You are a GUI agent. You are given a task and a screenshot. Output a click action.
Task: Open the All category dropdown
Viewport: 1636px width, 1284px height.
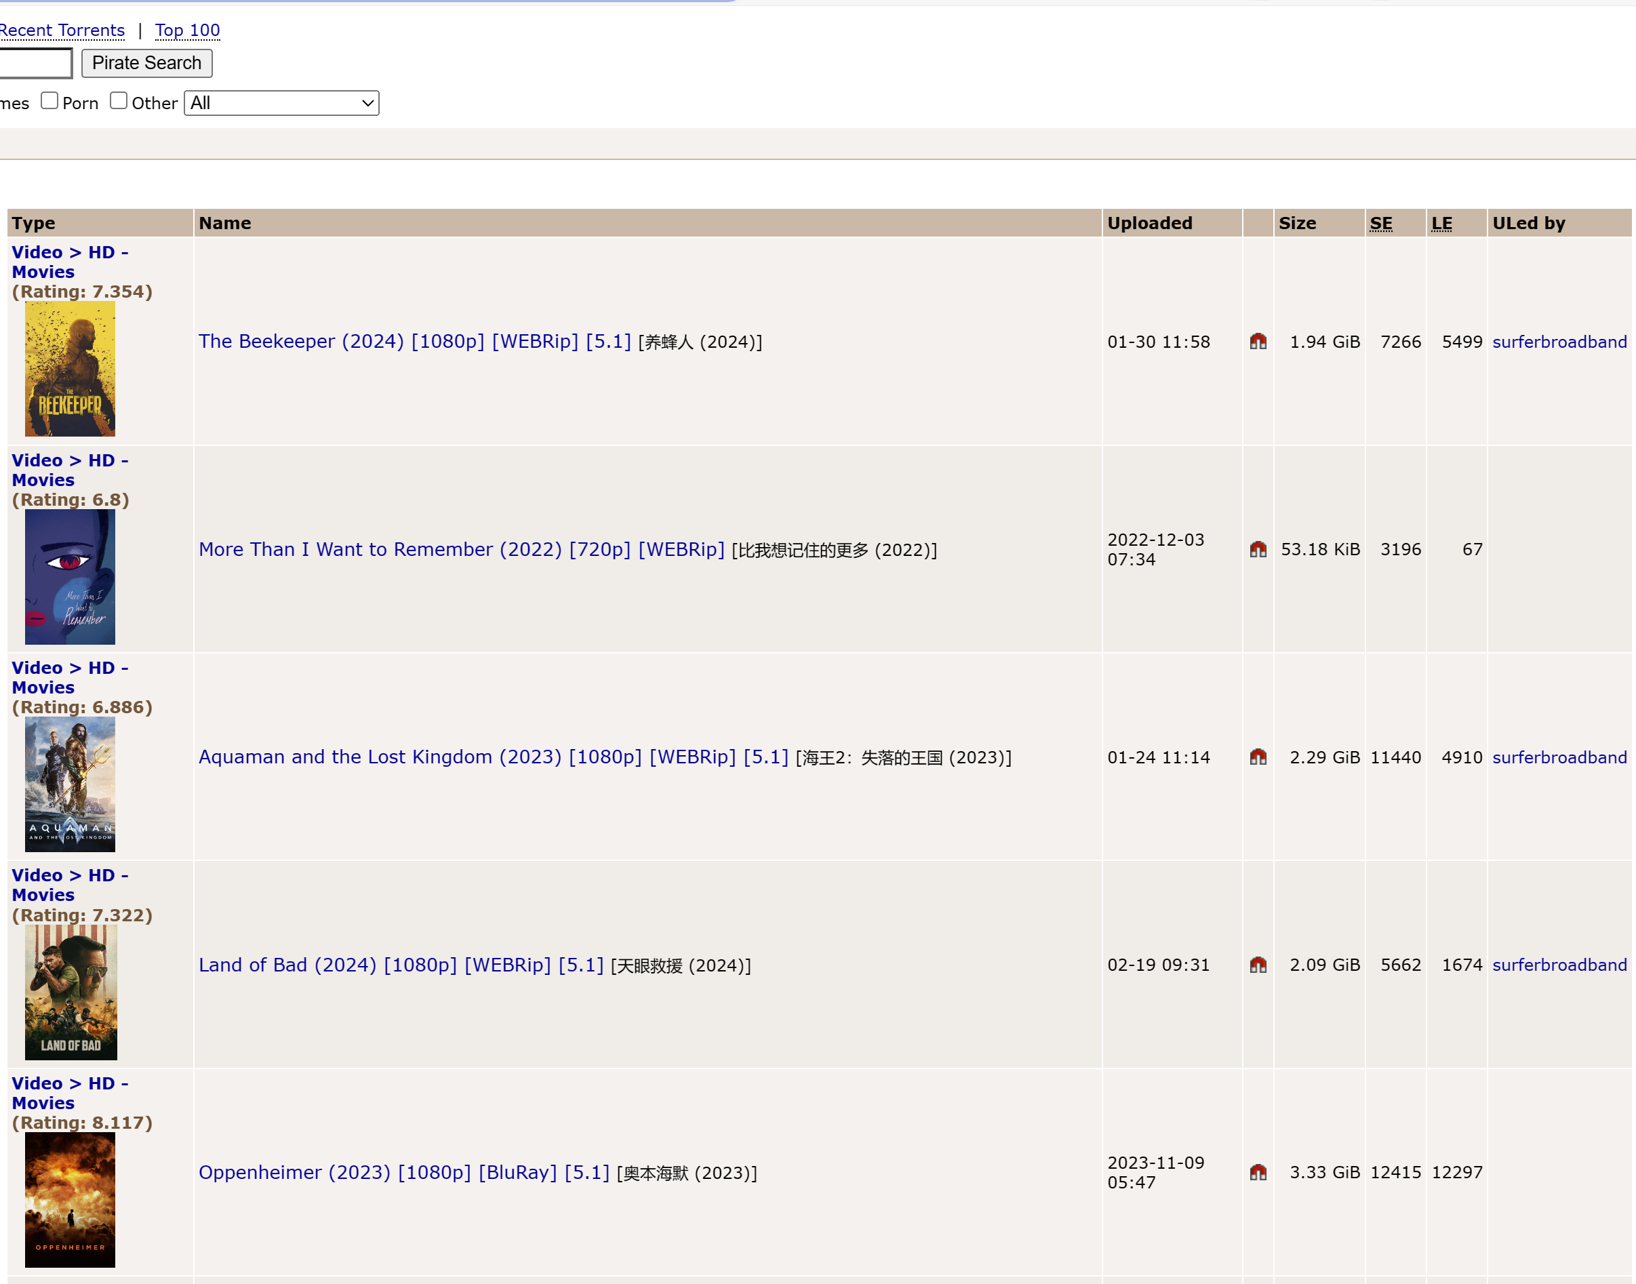tap(281, 103)
